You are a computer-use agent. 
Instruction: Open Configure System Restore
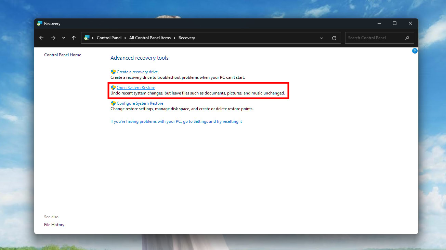click(140, 103)
